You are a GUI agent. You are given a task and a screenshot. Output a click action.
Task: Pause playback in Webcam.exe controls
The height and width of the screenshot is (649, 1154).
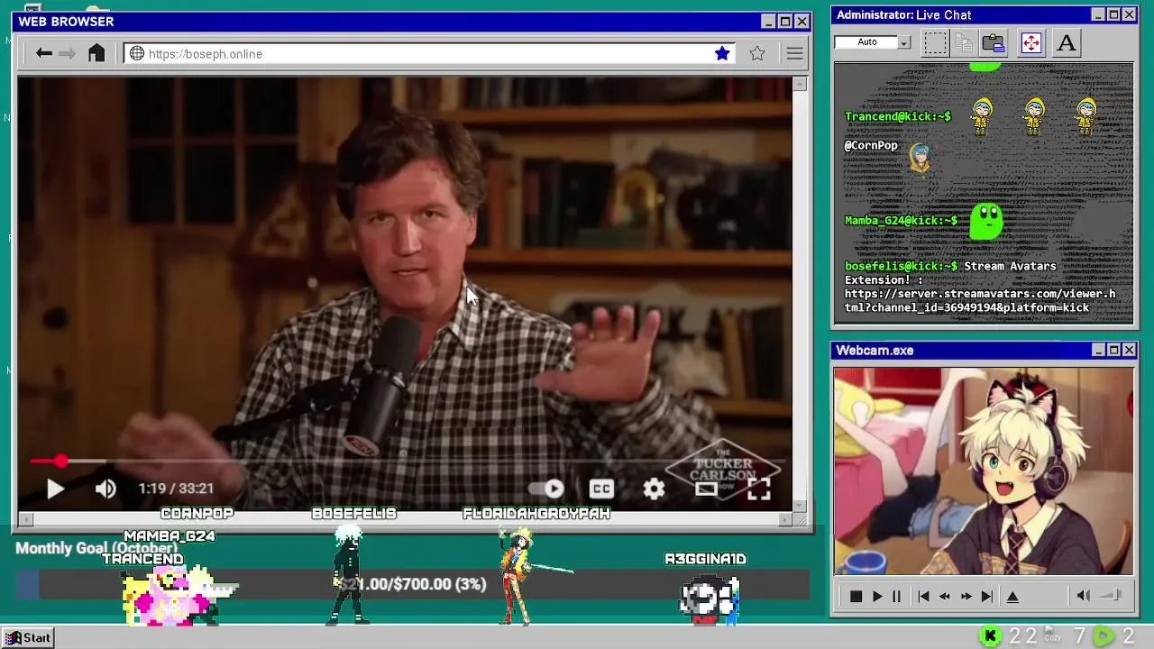click(x=896, y=597)
